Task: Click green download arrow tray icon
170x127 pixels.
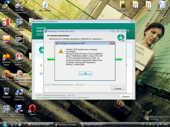Action: click(x=150, y=124)
